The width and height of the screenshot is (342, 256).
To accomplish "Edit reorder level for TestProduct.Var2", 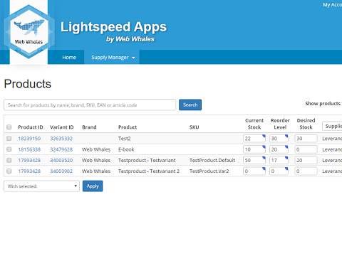I will pyautogui.click(x=279, y=171).
